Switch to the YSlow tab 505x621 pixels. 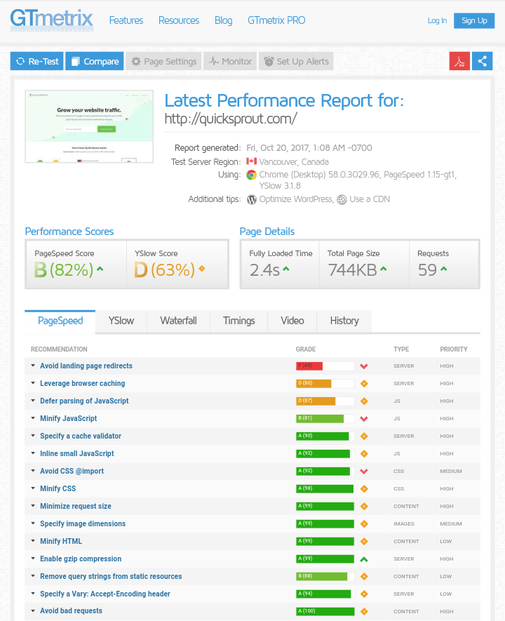[121, 321]
